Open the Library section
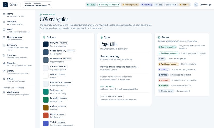Screen dimensions: 214x128 [17, 72]
